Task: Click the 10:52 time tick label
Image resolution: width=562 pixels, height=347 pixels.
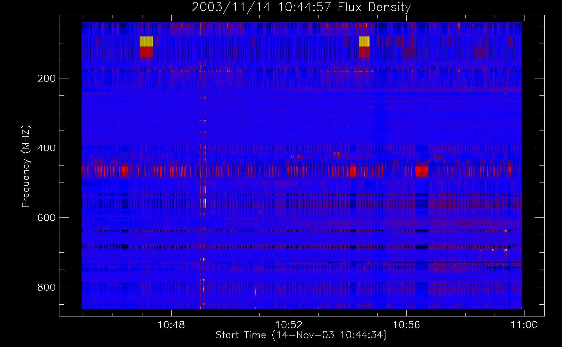Action: pyautogui.click(x=289, y=325)
